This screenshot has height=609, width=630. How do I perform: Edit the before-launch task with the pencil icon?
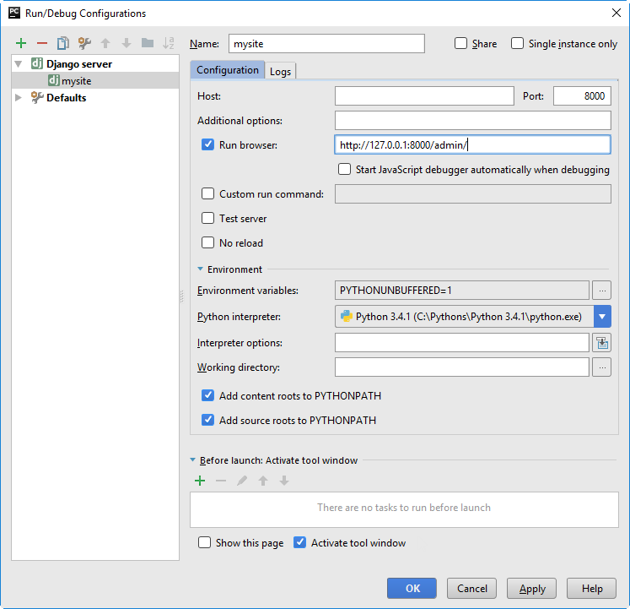tap(242, 481)
